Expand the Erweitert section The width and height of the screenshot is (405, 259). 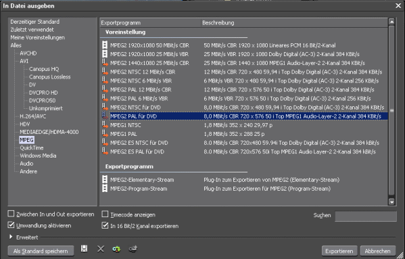coord(11,237)
